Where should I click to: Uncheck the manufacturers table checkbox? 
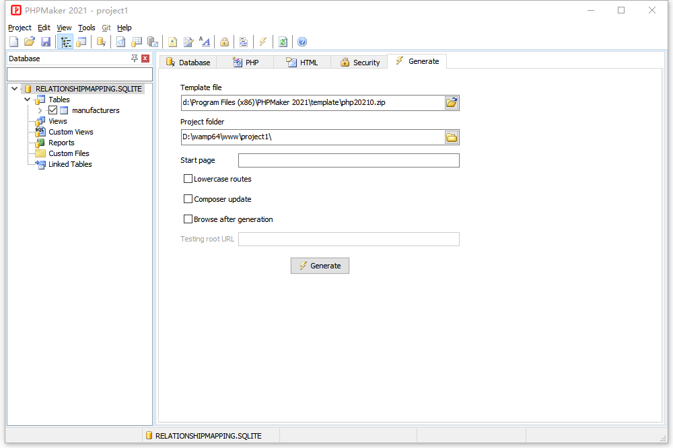pyautogui.click(x=52, y=110)
